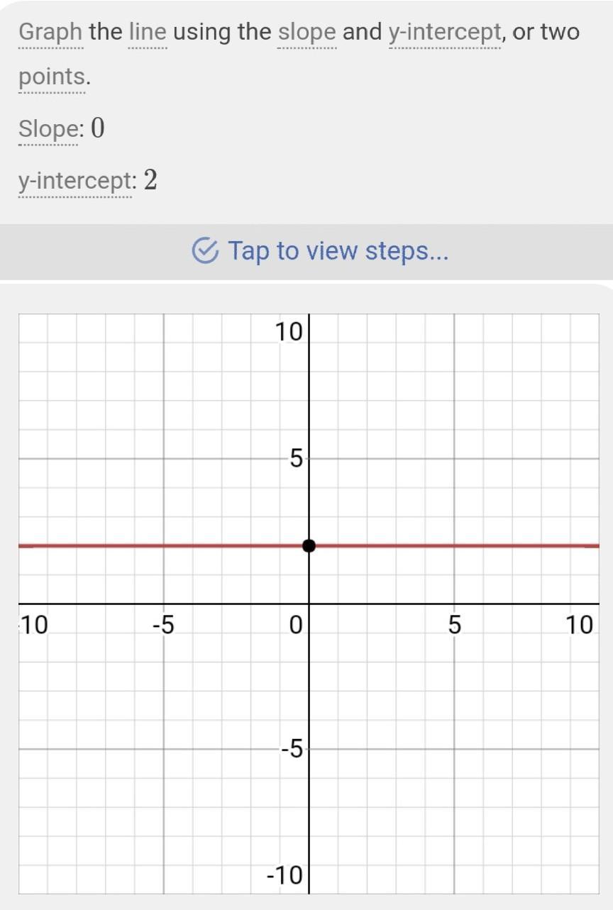Screen dimensions: 613x910
Task: Click the slope value 0
Action: pos(98,128)
